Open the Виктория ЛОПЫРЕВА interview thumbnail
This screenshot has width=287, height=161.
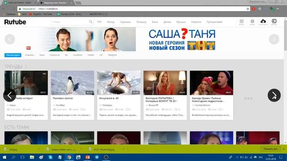pos(165,83)
